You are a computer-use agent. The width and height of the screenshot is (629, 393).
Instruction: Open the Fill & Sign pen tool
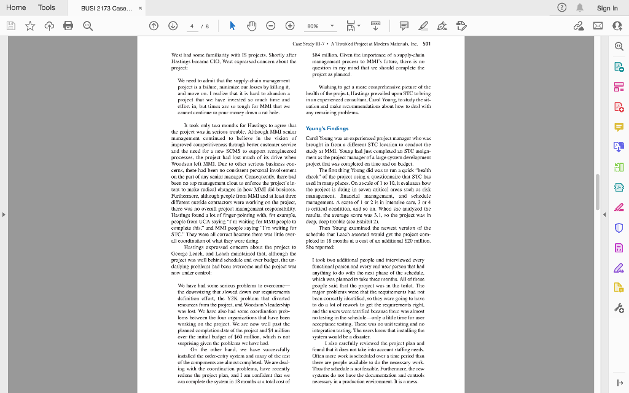[x=442, y=26]
